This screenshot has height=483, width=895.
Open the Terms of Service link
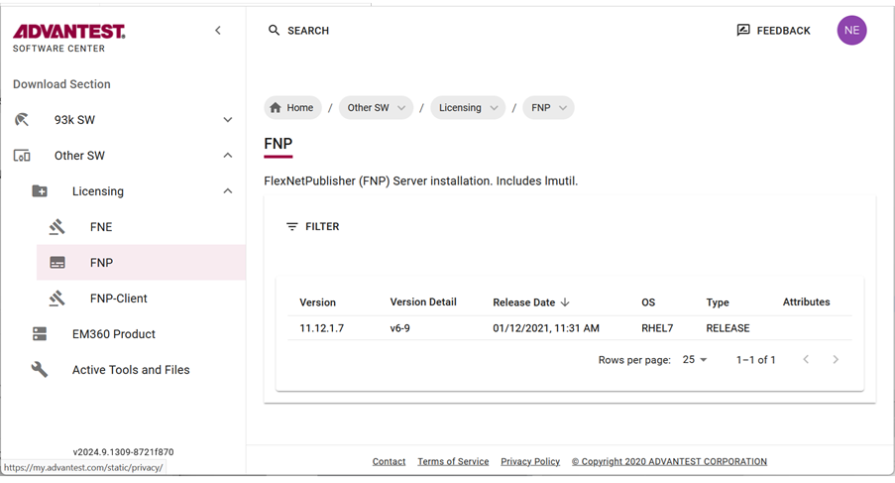coord(453,461)
